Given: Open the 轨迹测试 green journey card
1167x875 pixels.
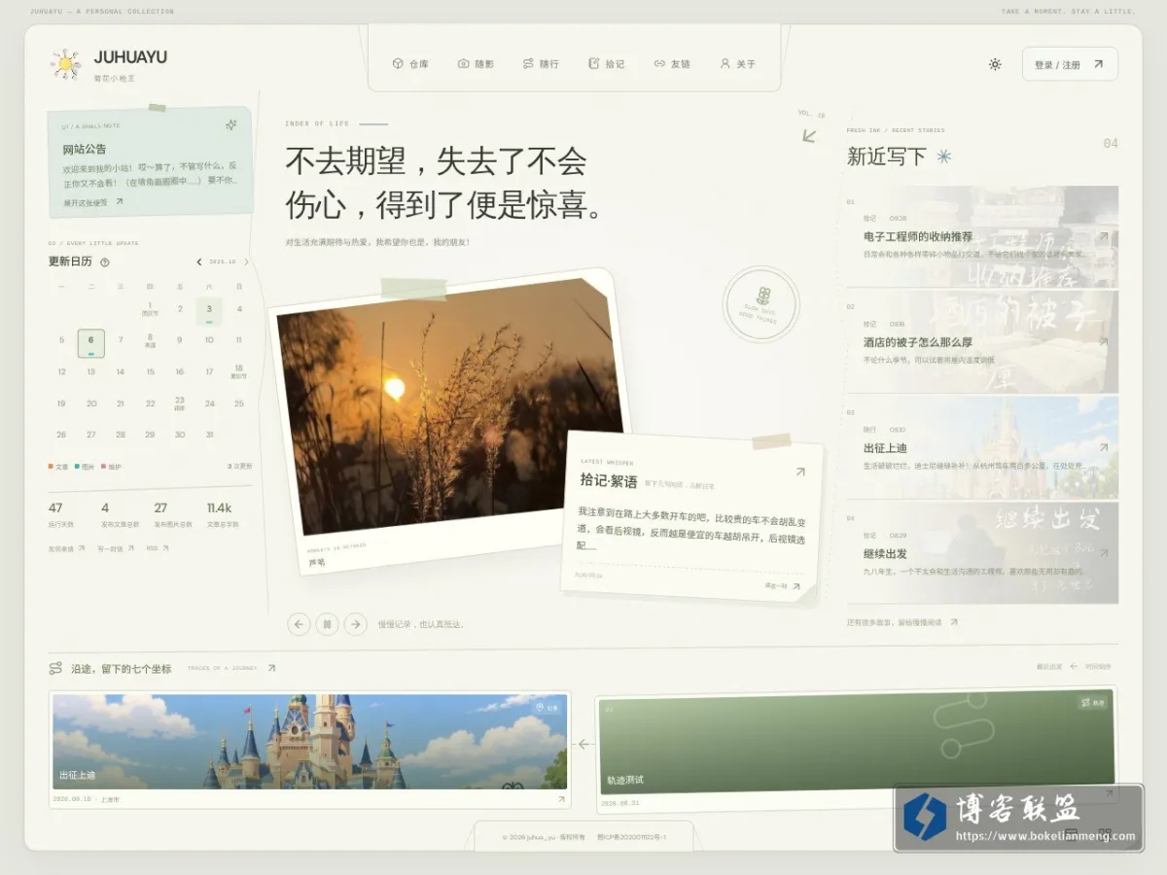Looking at the screenshot, I should pyautogui.click(x=857, y=749).
